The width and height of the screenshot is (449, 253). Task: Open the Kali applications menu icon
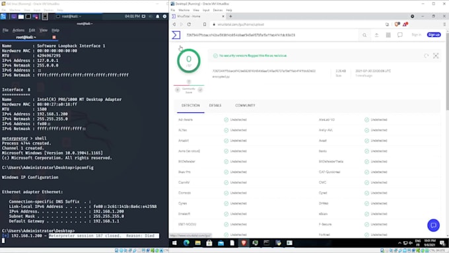point(3,17)
